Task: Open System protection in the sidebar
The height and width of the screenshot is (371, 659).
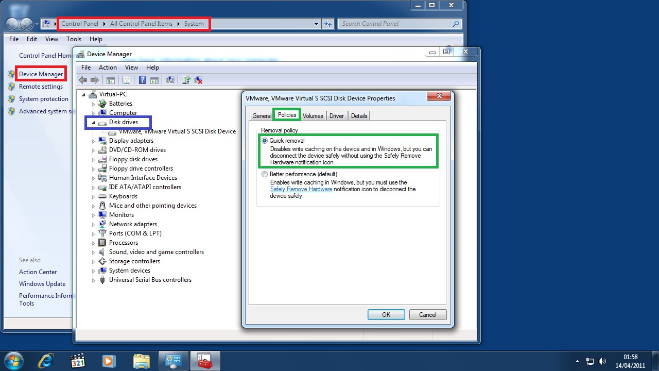Action: point(44,99)
